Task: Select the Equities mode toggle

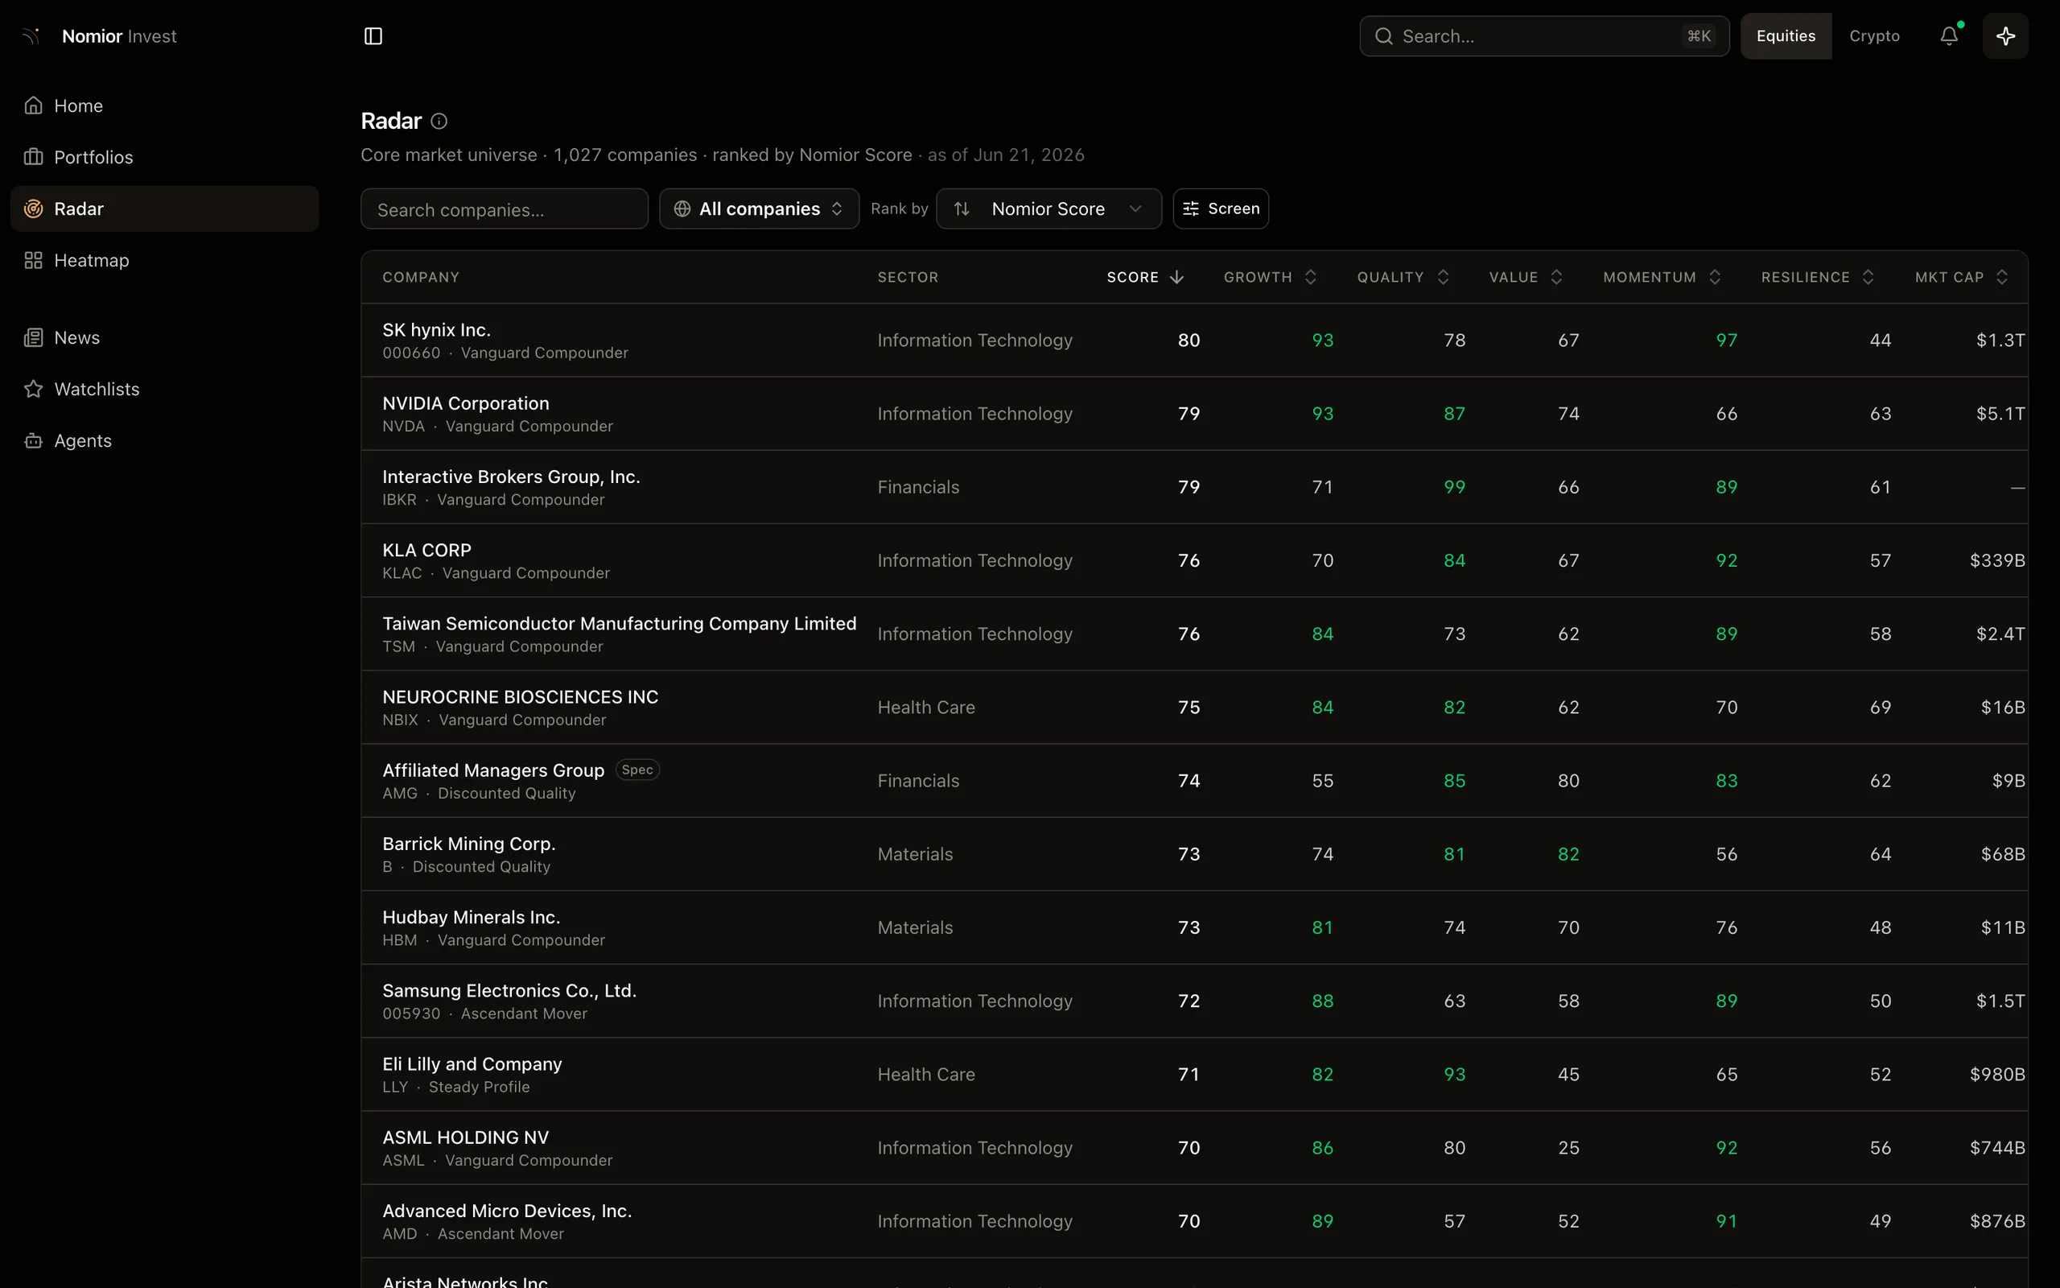Action: (x=1786, y=35)
